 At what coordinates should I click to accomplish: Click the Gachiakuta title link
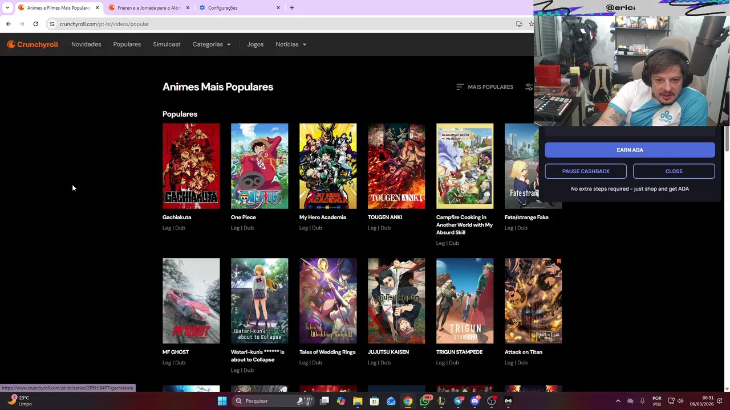[177, 217]
